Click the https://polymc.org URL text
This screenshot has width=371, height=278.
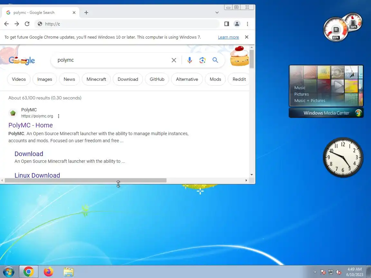(37, 116)
